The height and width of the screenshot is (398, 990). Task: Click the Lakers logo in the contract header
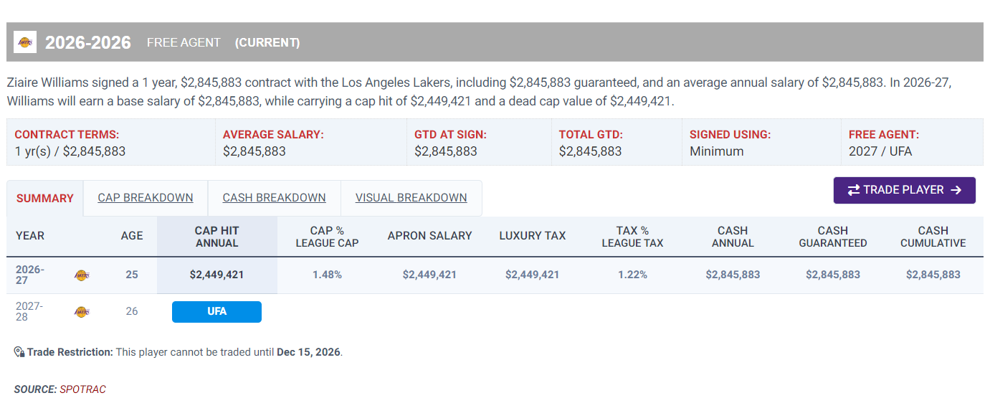point(25,42)
